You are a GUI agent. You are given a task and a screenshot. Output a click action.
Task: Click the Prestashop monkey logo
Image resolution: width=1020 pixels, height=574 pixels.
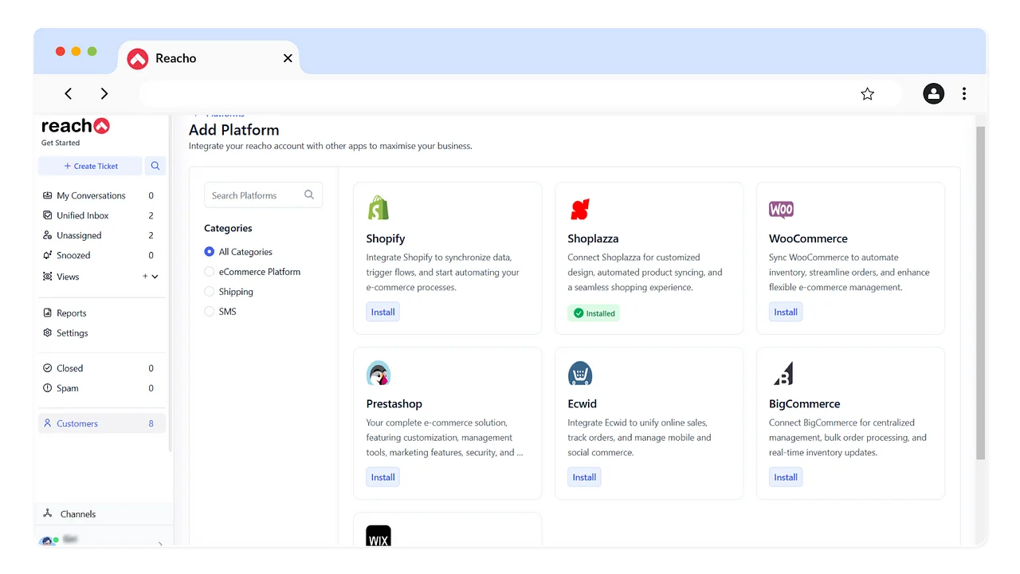click(378, 373)
